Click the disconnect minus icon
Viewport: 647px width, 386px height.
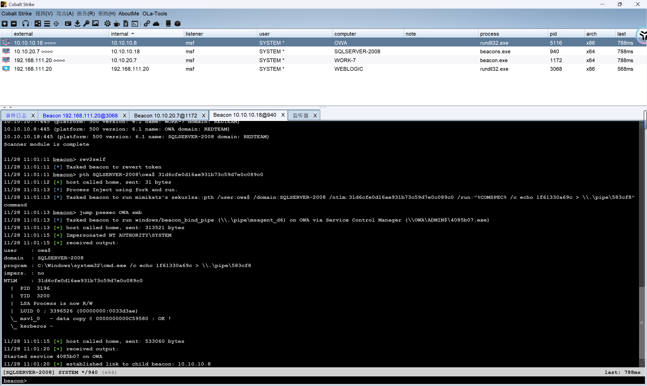(x=14, y=24)
